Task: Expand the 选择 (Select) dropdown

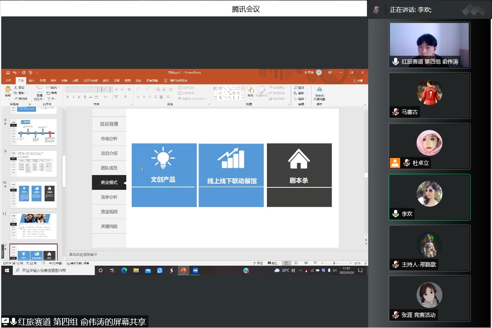Action: [x=301, y=99]
